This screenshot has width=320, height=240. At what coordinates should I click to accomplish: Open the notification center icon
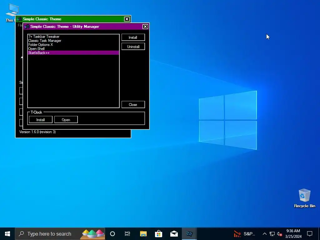pos(310,234)
